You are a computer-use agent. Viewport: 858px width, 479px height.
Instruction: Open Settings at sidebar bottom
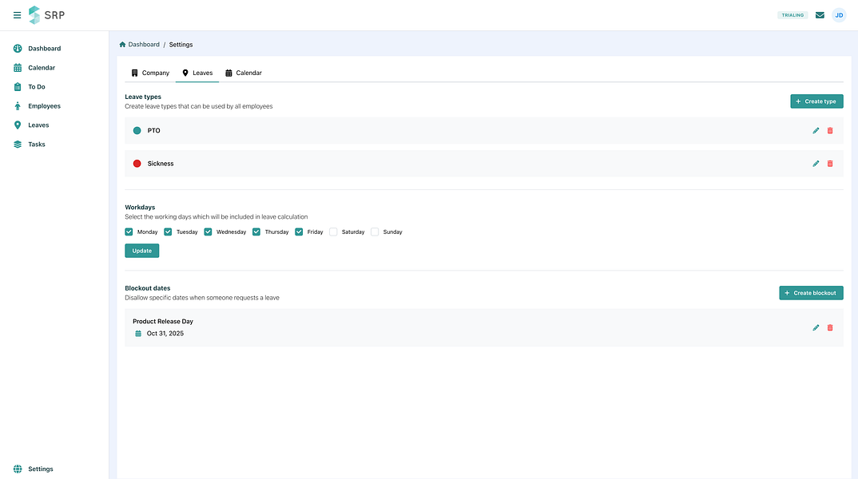[x=34, y=469]
